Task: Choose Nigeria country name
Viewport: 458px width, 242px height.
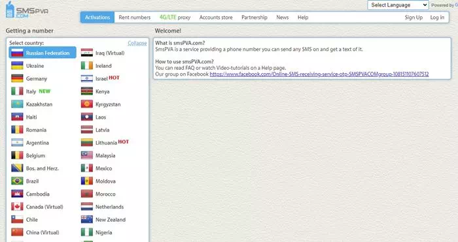Action: 103,233
